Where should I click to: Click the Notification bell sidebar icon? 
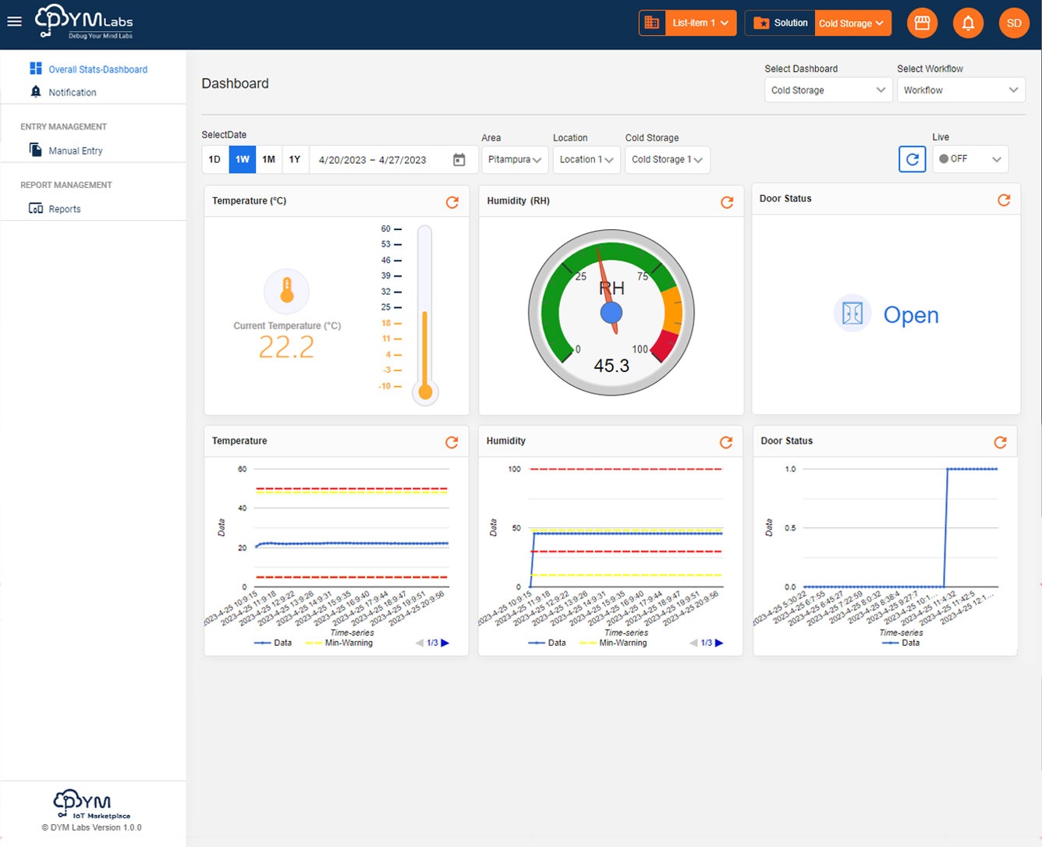(36, 91)
